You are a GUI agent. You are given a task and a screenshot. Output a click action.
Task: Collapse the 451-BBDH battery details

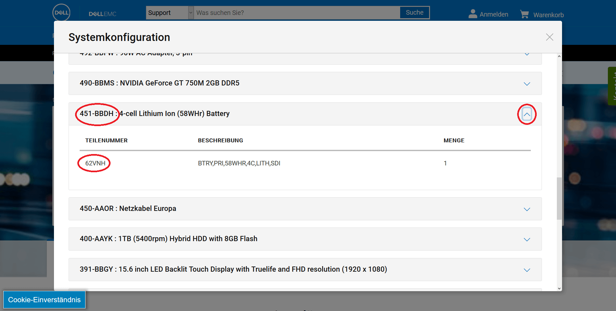[527, 114]
